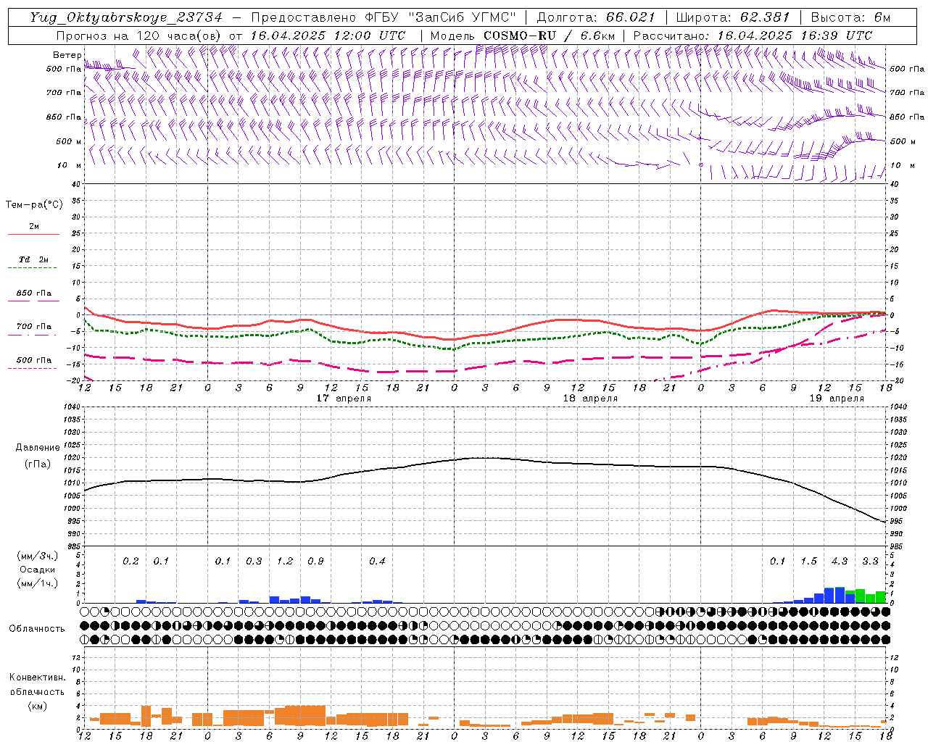Click the 'Широта: 62.381' latitude value
The width and height of the screenshot is (928, 742).
click(x=732, y=17)
